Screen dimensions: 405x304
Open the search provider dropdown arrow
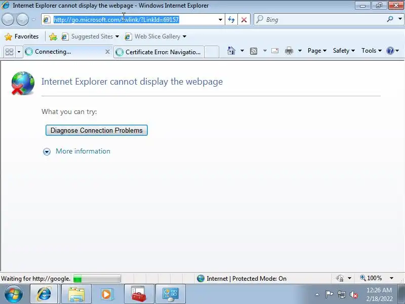click(400, 19)
